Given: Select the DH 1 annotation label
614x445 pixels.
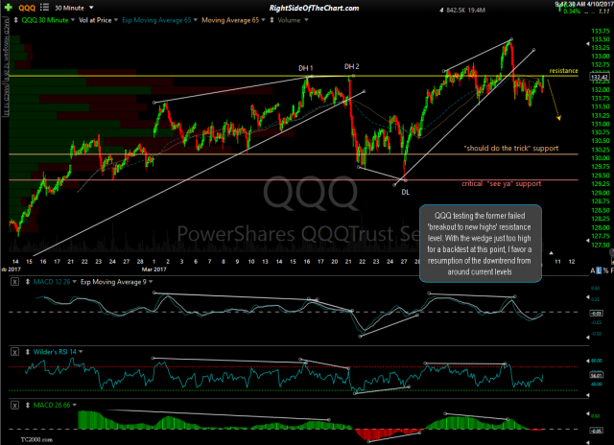Looking at the screenshot, I should (305, 68).
